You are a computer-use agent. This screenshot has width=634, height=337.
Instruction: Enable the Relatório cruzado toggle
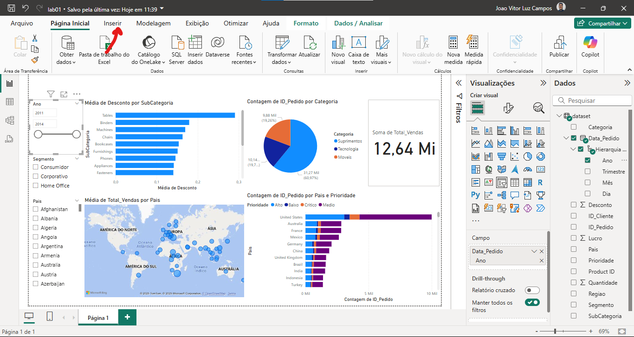(532, 290)
